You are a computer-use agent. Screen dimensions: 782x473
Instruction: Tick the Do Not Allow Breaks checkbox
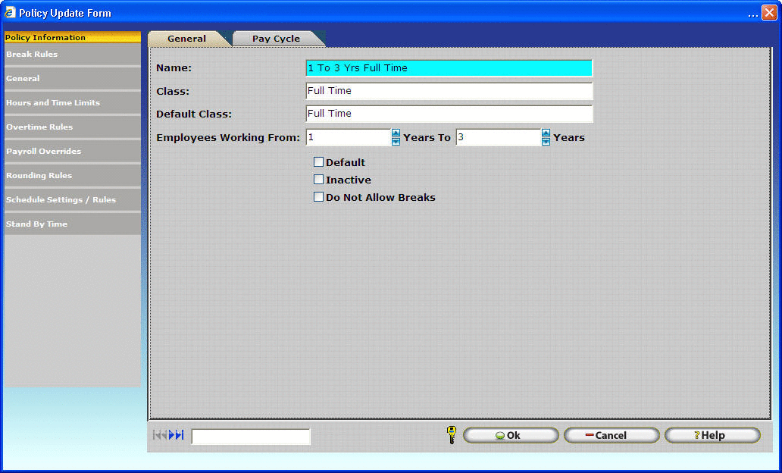(319, 197)
